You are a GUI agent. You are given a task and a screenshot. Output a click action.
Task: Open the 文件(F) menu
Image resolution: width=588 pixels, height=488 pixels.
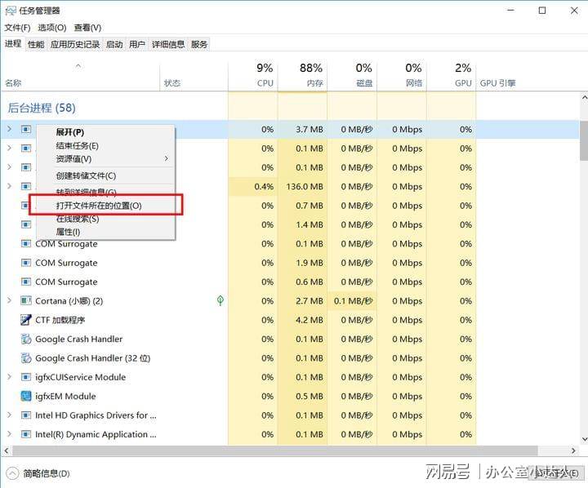(18, 28)
